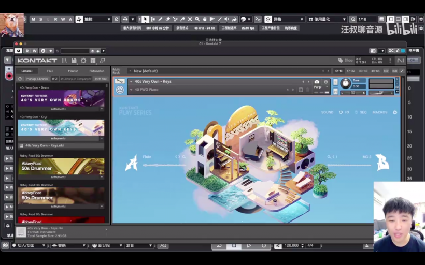425x265 pixels.
Task: Expand Abbey Road 50s Drummer Instruments
Action: point(102,177)
